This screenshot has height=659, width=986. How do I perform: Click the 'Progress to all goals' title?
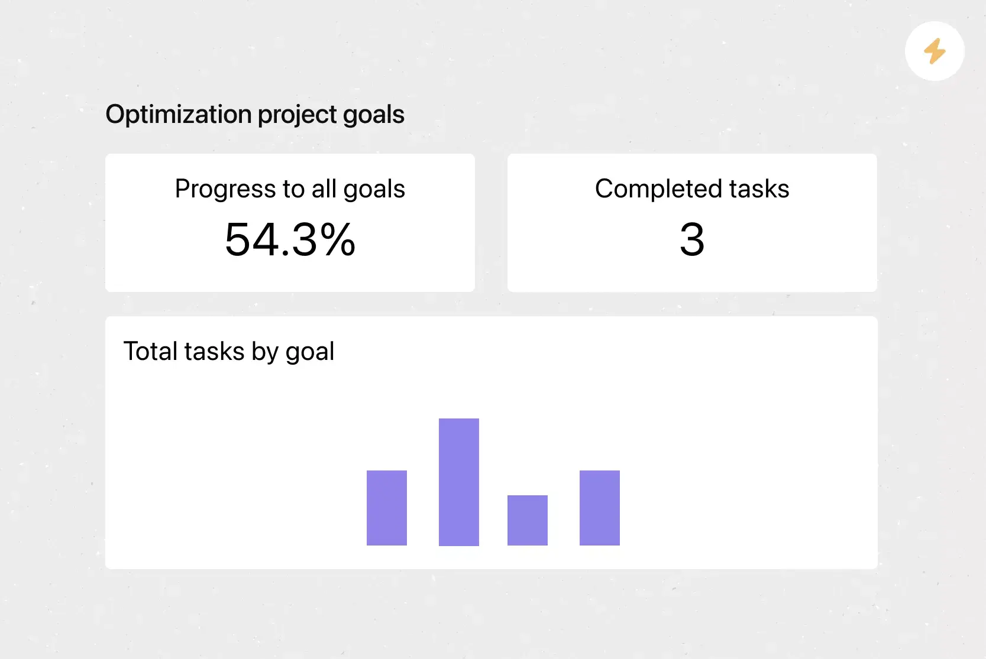click(290, 189)
